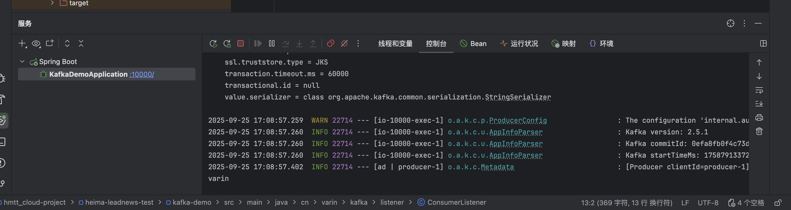Click Open in New Tab icon
The height and width of the screenshot is (210, 791).
[x=50, y=43]
